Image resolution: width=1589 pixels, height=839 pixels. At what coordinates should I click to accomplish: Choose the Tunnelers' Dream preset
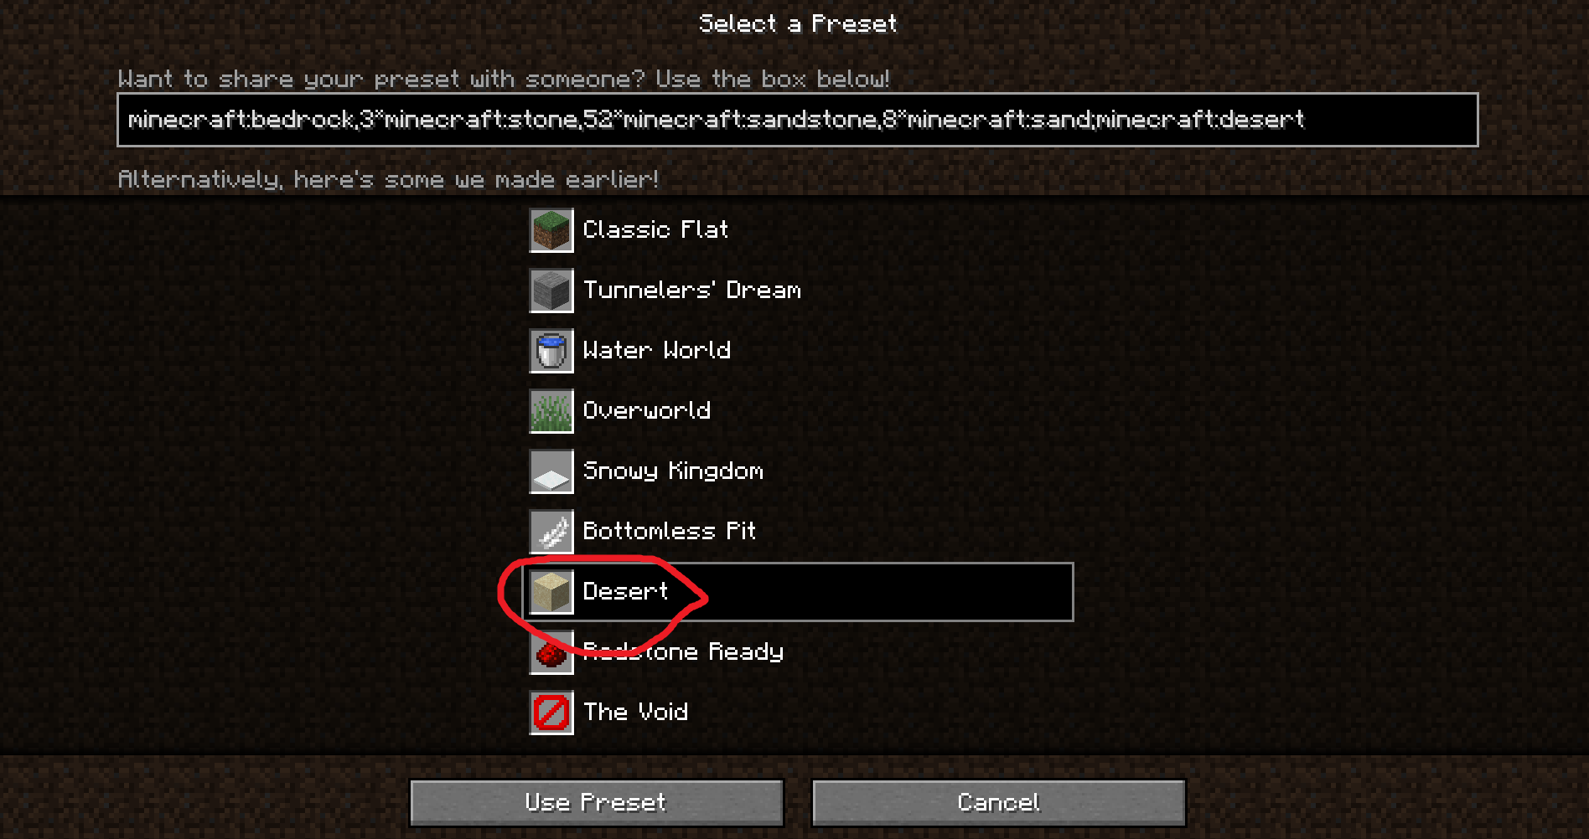coord(799,291)
